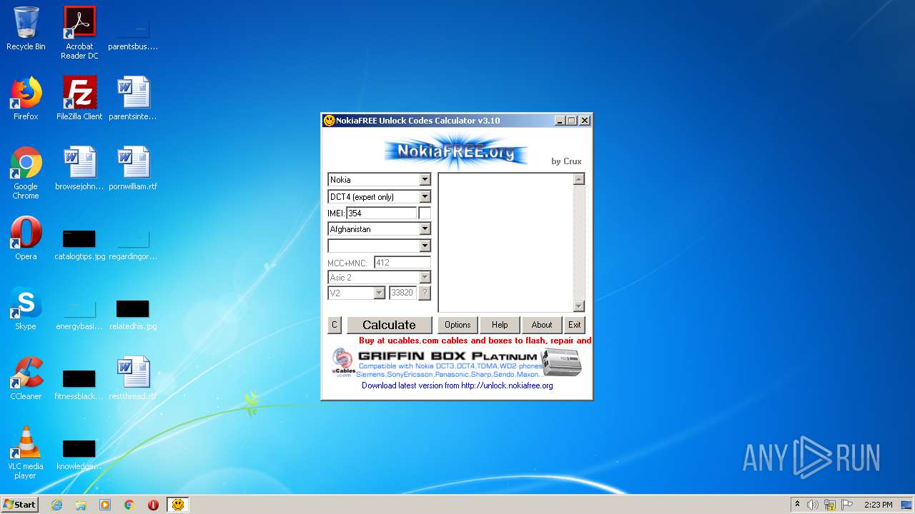This screenshot has width=915, height=514.
Task: Select the parentsinte document icon
Action: (133, 99)
